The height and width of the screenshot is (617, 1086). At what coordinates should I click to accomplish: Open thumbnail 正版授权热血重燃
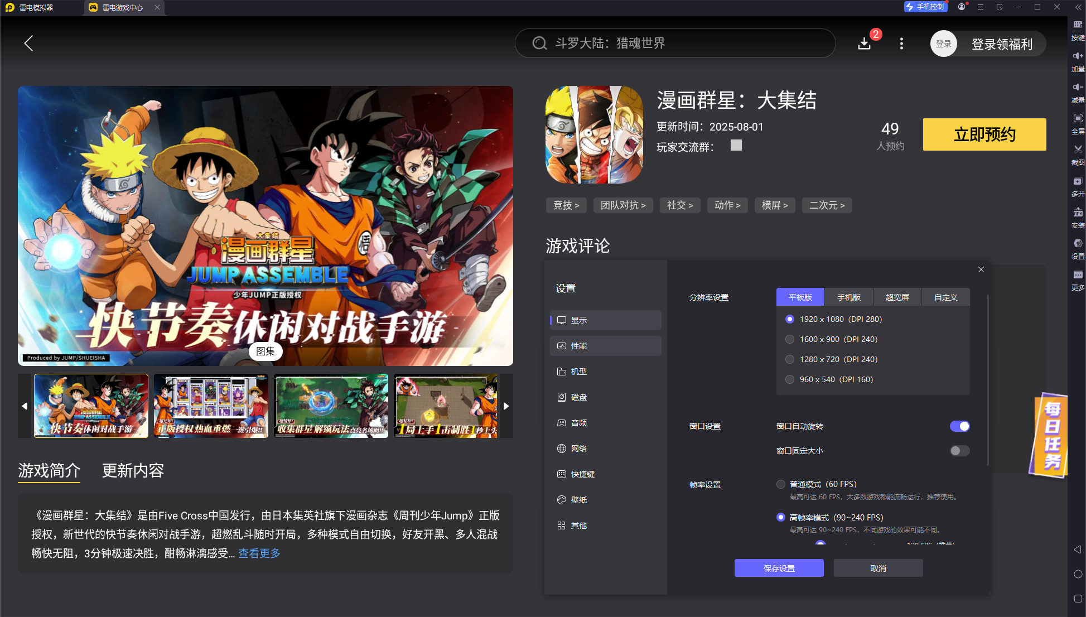point(211,406)
